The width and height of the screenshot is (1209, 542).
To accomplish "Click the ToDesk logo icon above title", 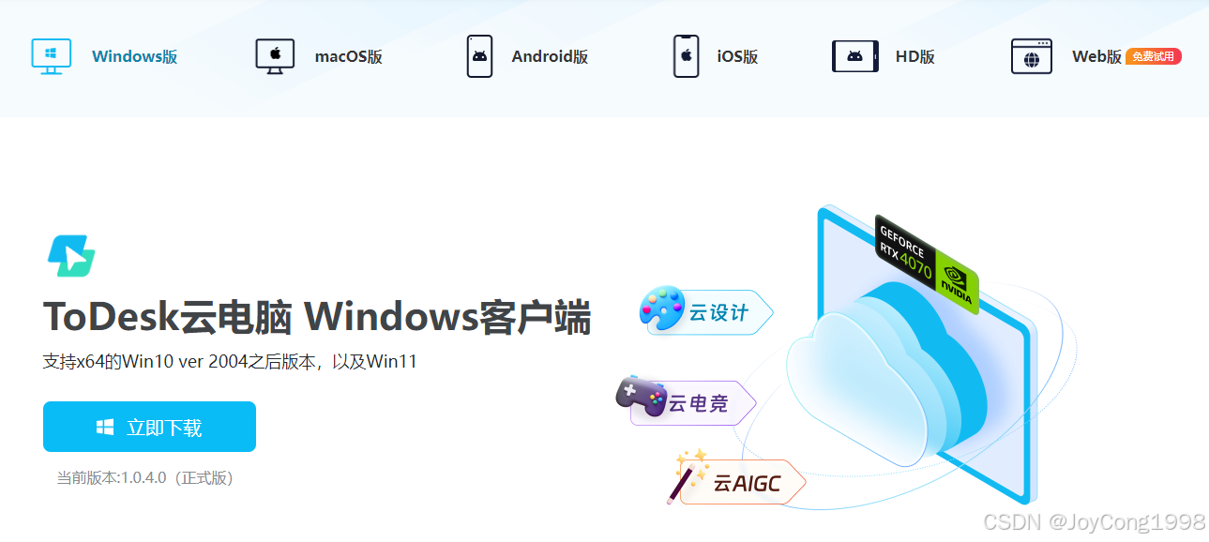I will point(71,255).
